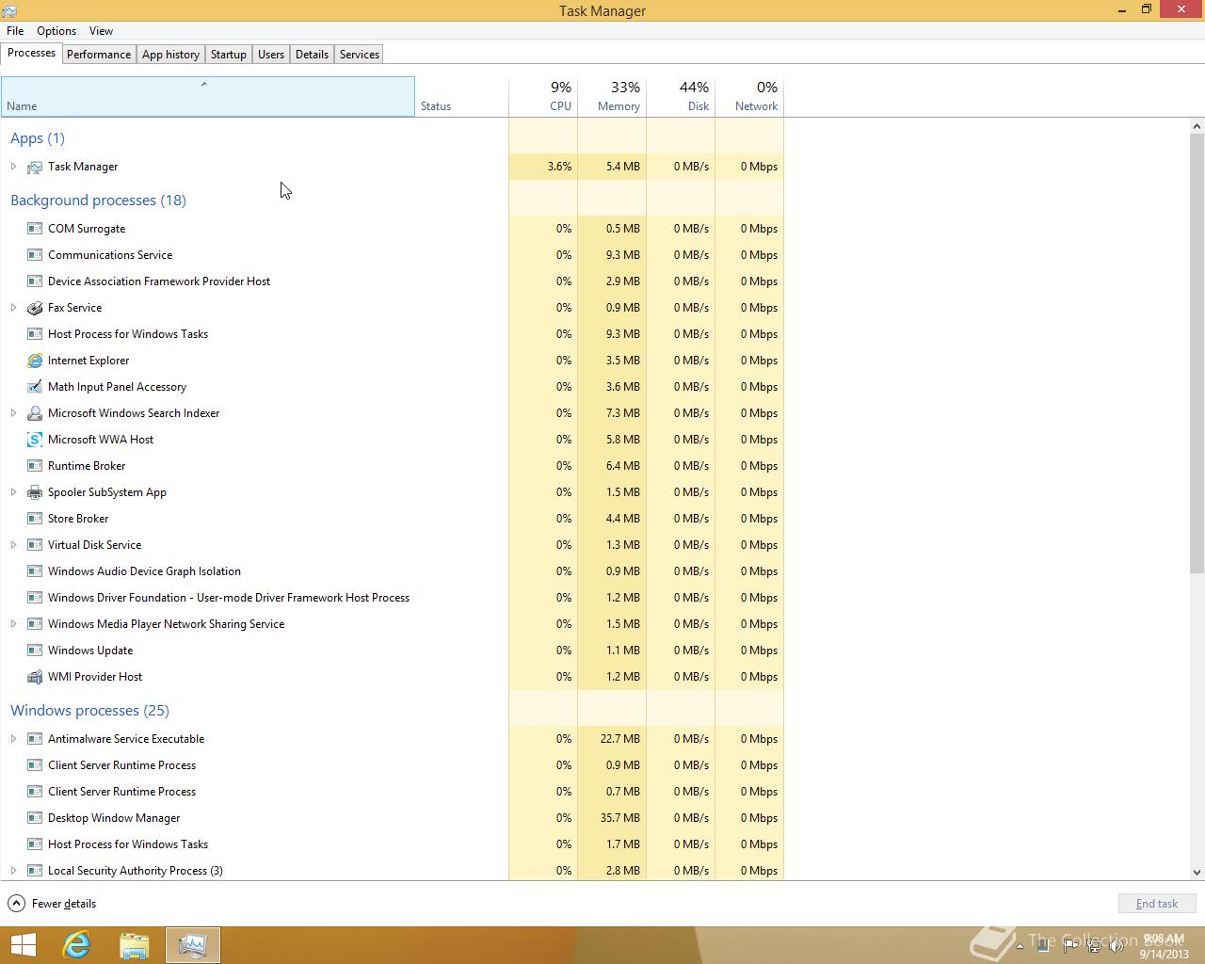Click the Spooler SubSystem App printer icon

pyautogui.click(x=35, y=492)
